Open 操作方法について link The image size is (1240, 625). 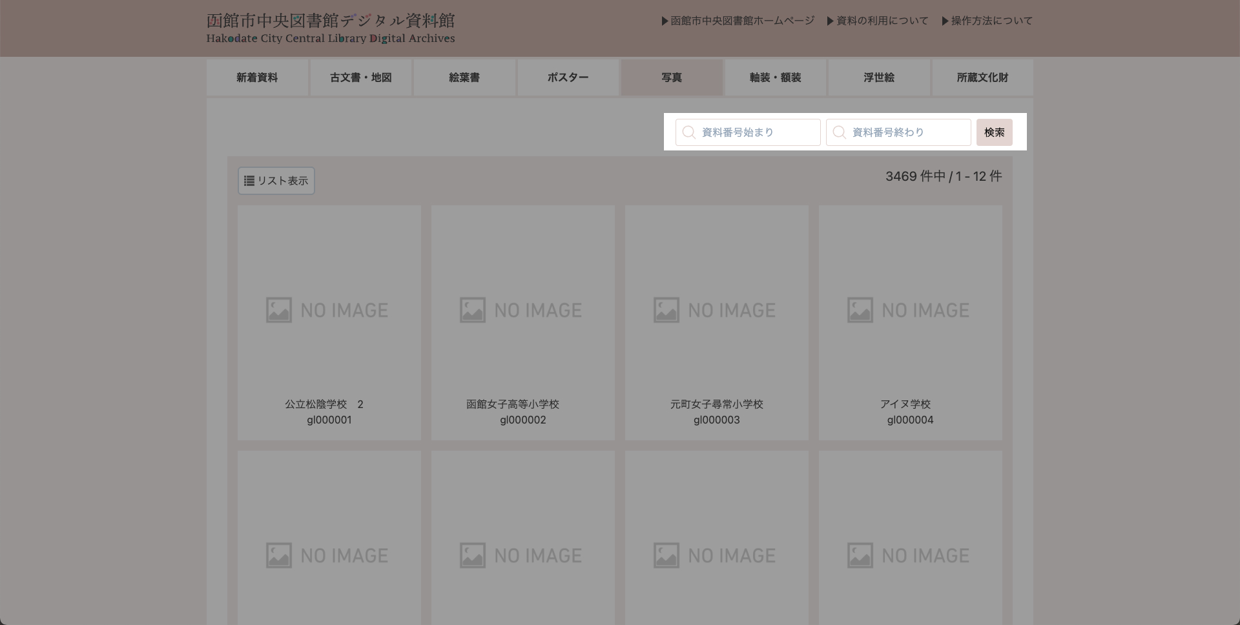pyautogui.click(x=987, y=21)
